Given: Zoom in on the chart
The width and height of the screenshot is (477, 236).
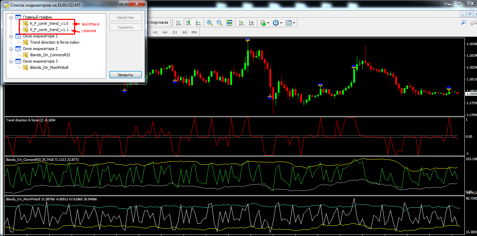Looking at the screenshot, I should tap(210, 23).
